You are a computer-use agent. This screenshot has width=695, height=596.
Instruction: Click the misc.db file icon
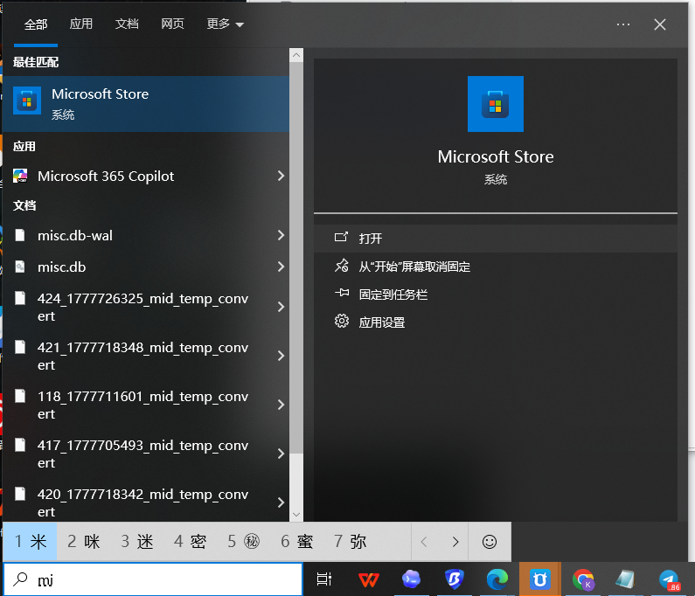coord(20,267)
